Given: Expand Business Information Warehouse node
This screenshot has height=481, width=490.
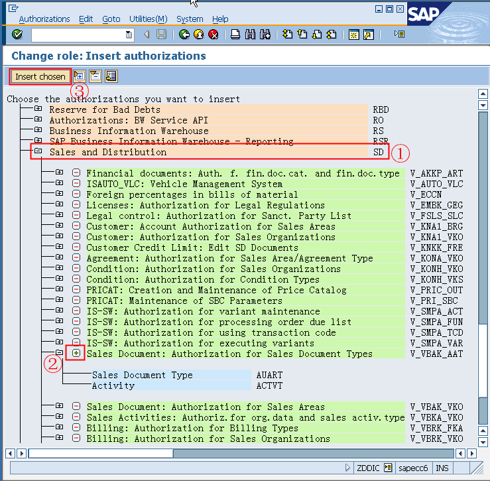Looking at the screenshot, I should pos(38,130).
